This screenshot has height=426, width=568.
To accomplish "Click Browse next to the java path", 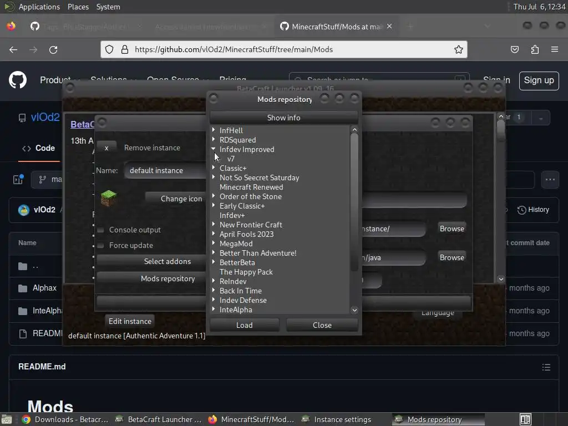I will point(452,257).
